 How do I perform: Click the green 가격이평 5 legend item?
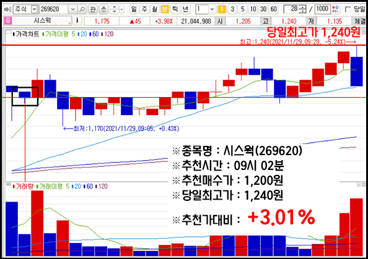coord(59,34)
